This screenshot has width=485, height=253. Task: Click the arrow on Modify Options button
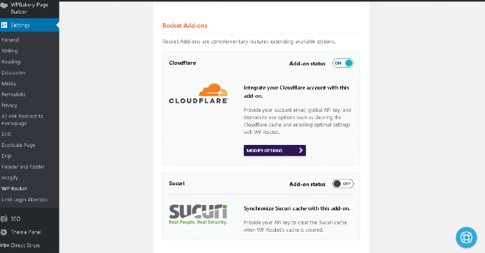[301, 150]
